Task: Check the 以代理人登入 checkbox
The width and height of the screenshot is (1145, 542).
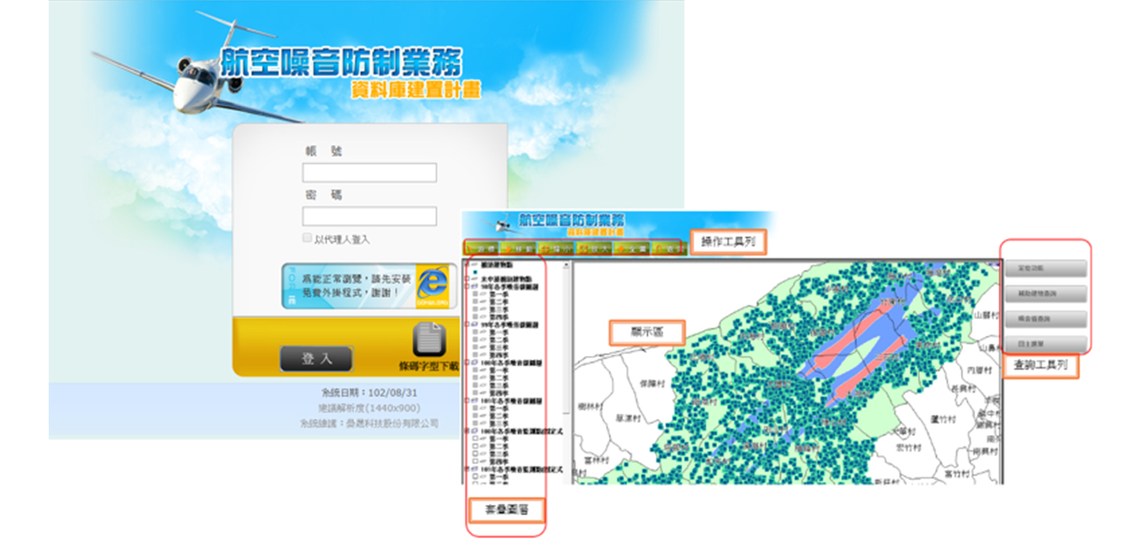Action: [307, 238]
